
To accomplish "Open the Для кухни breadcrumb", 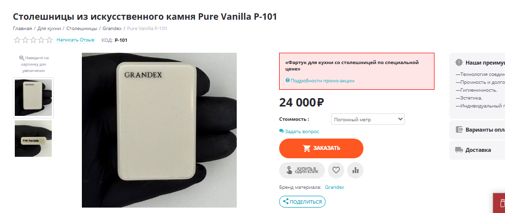I will point(49,28).
